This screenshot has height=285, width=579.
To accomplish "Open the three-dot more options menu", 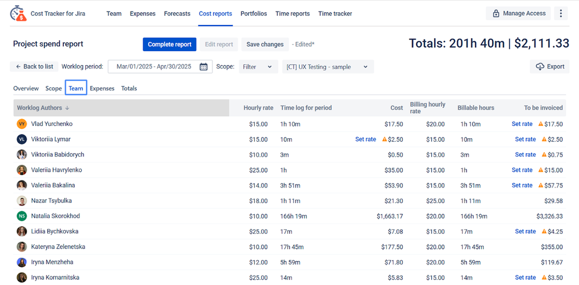I will click(560, 14).
